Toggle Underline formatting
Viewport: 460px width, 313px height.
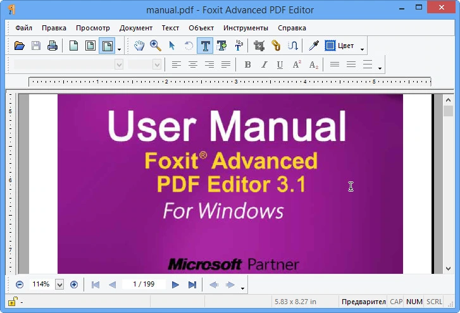[x=280, y=64]
